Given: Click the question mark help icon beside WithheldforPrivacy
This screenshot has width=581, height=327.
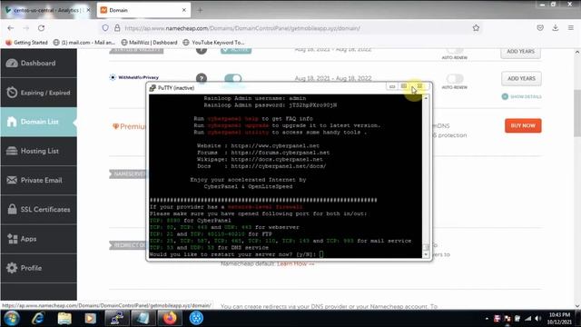Looking at the screenshot, I should [x=202, y=78].
